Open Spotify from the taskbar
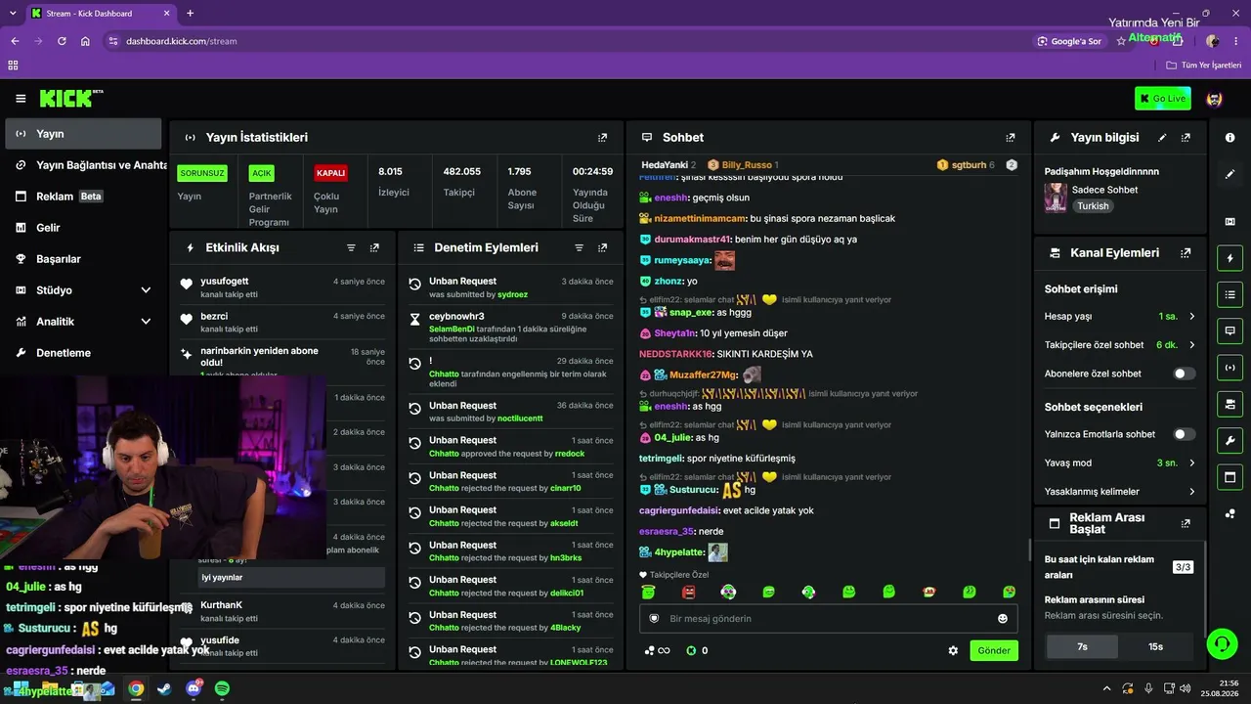The image size is (1251, 704). click(222, 688)
